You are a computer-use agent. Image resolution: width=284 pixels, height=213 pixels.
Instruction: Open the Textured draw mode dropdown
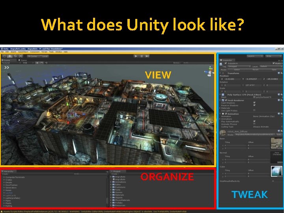coord(10,63)
